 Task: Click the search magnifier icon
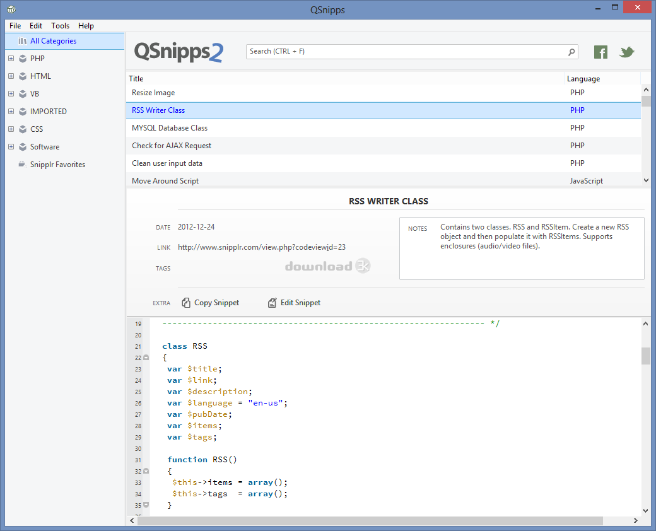[571, 52]
